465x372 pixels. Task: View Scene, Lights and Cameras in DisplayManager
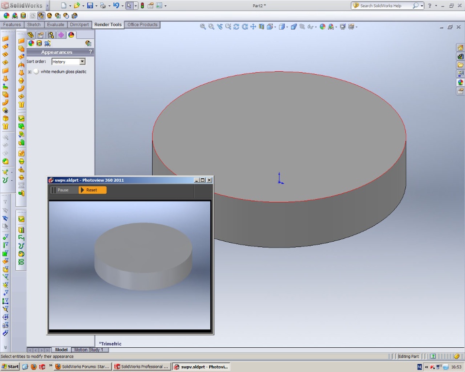click(x=47, y=44)
